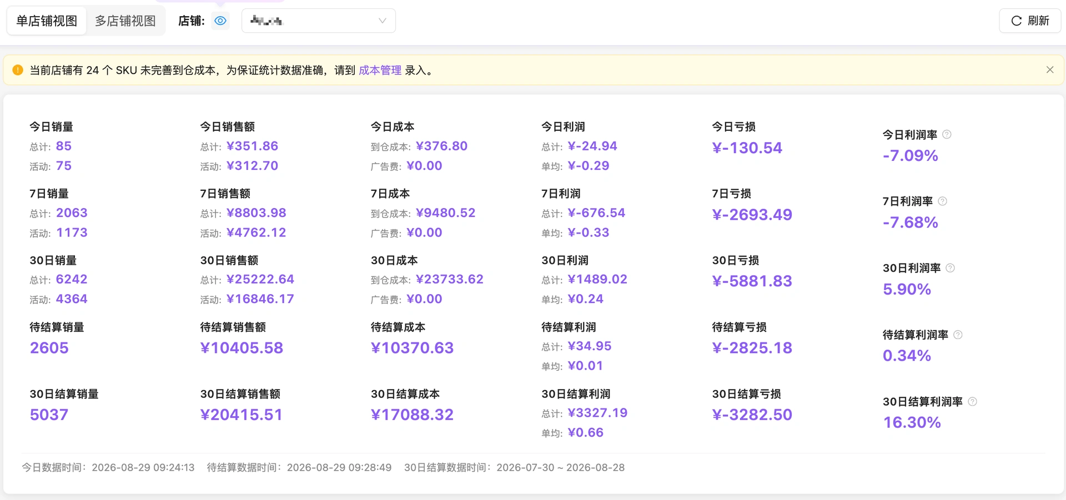Click 7日成本 到仓成本 ¥9480.52

(446, 213)
